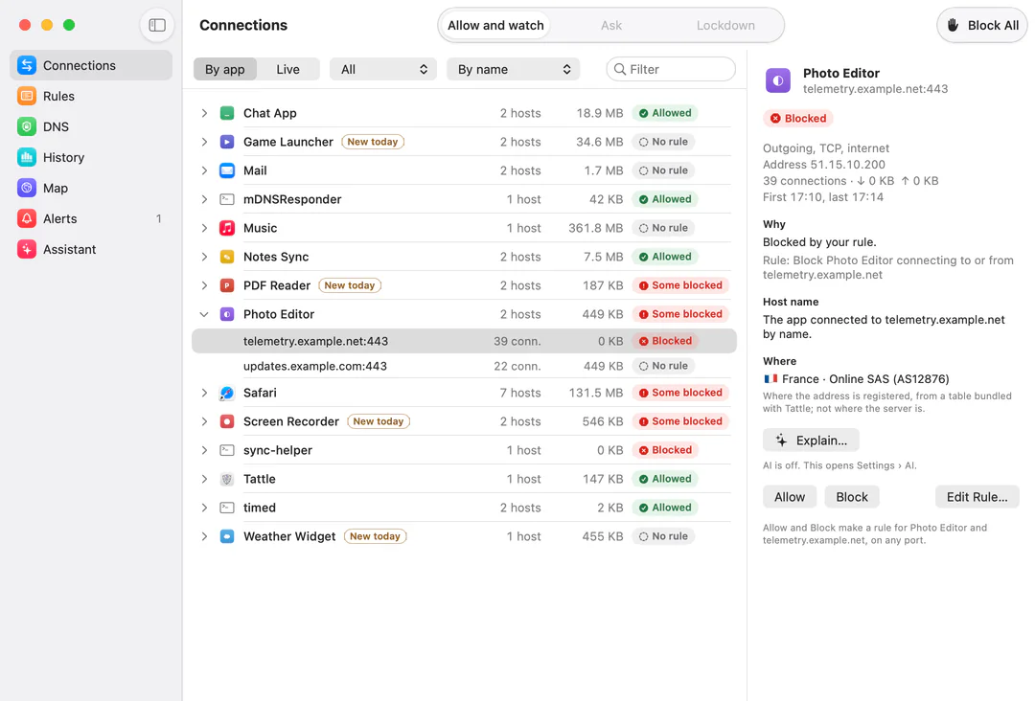
Task: Click the mDNSResponder terminal icon
Action: pyautogui.click(x=227, y=199)
